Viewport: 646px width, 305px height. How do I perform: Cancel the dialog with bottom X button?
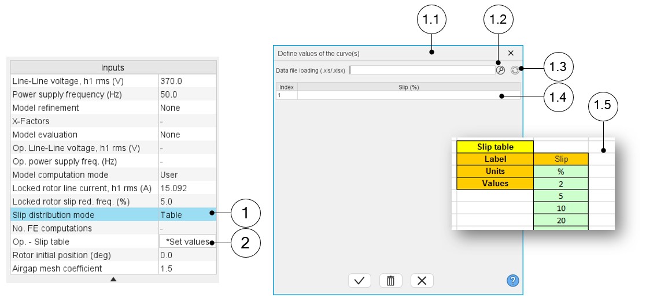pos(422,281)
